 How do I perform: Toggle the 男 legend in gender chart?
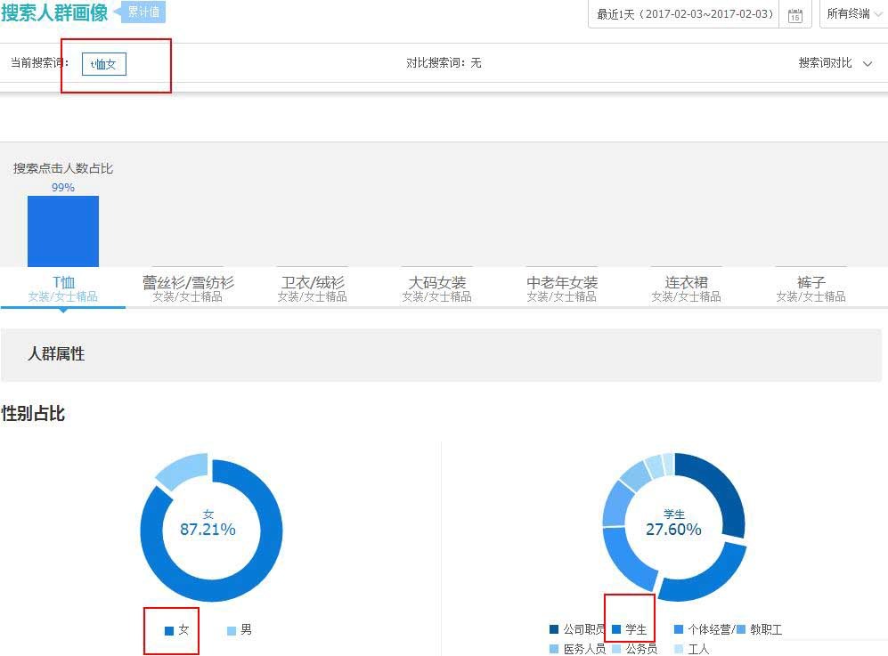click(x=240, y=630)
